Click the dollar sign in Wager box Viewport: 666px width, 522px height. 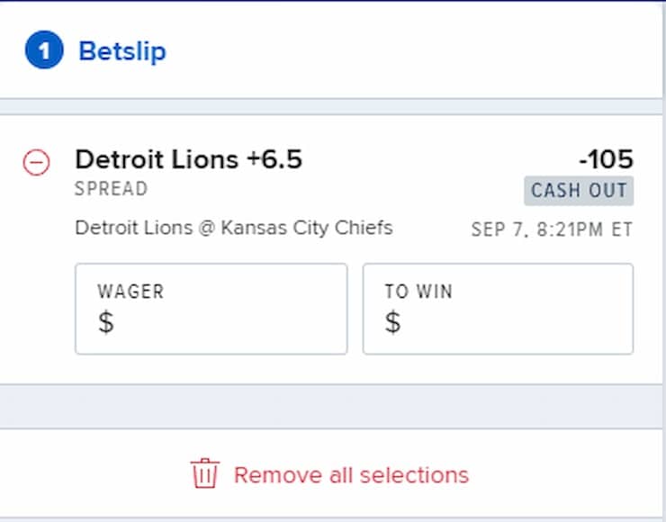tap(106, 322)
